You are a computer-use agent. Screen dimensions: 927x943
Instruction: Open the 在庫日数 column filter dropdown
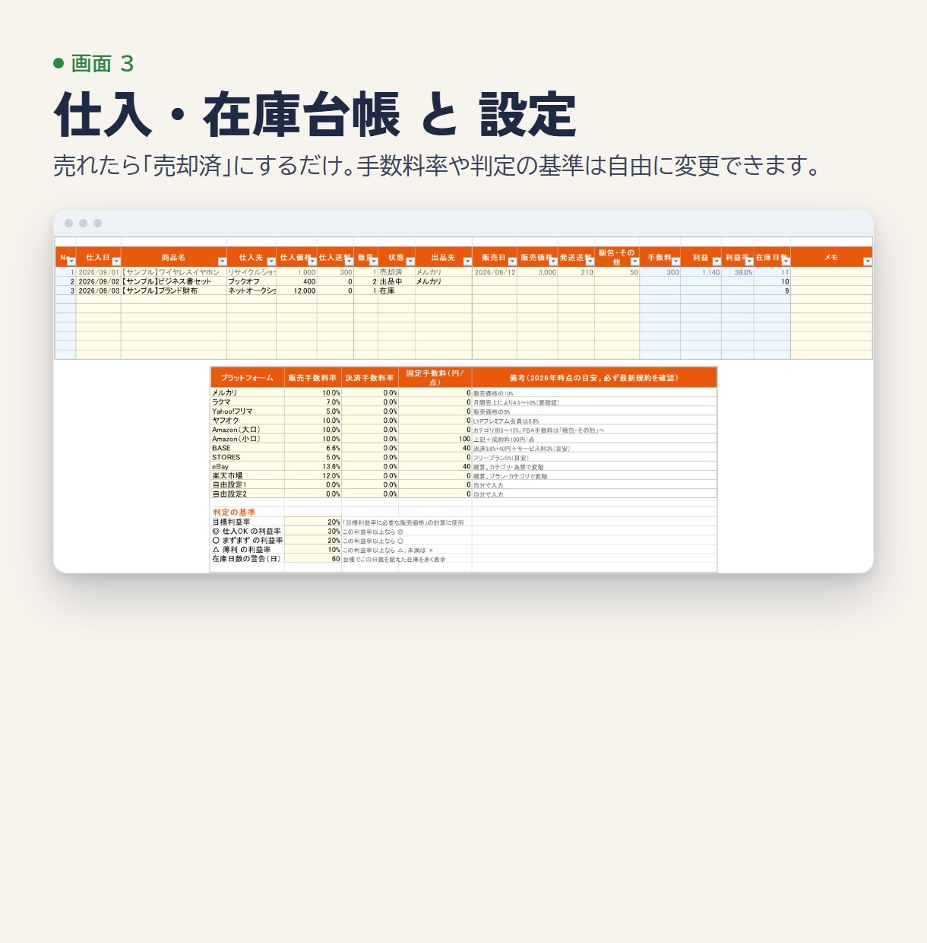click(786, 262)
